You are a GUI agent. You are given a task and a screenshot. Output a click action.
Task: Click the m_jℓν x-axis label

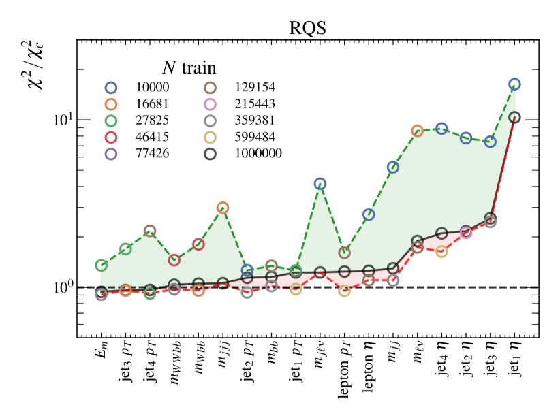[x=322, y=355]
